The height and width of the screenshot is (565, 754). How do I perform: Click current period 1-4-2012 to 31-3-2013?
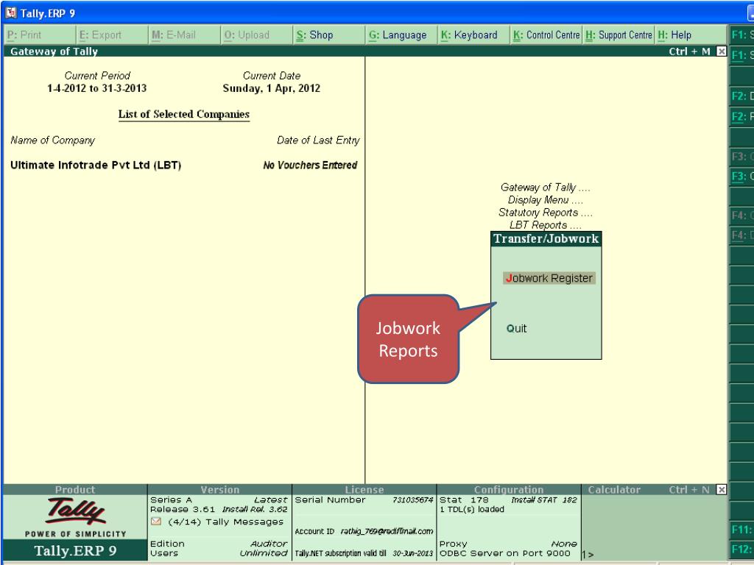point(96,88)
